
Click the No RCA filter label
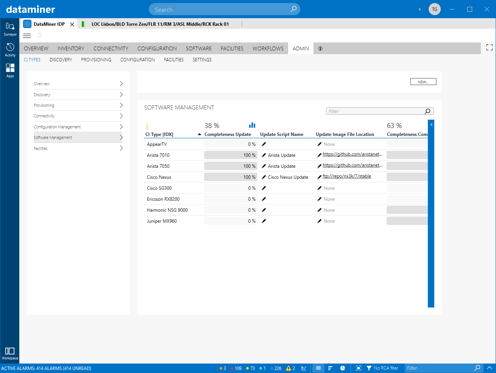[x=386, y=368]
